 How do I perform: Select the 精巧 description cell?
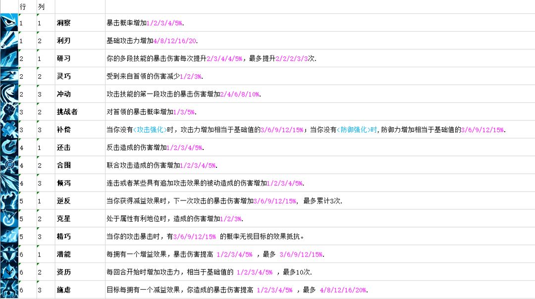click(320, 236)
